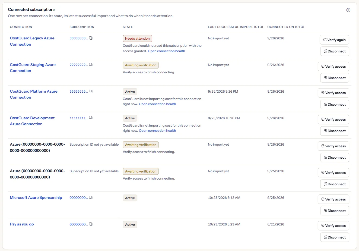Verify access for Microsoft Azure Sponsorship
Viewport: 359px width, 251px height.
pyautogui.click(x=333, y=199)
